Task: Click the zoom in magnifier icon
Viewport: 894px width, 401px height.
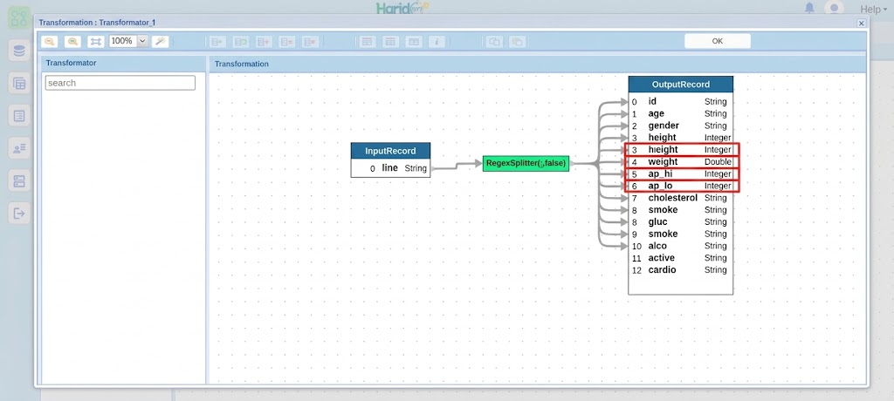Action: pyautogui.click(x=72, y=42)
